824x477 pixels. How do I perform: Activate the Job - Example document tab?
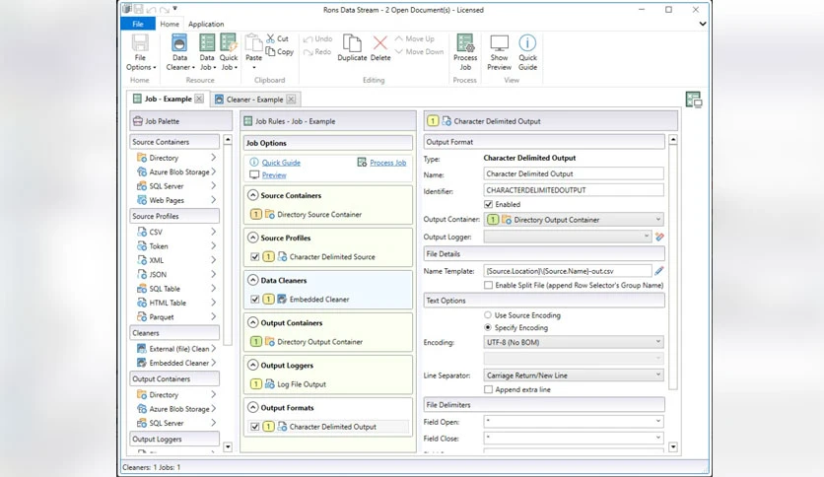click(x=168, y=99)
